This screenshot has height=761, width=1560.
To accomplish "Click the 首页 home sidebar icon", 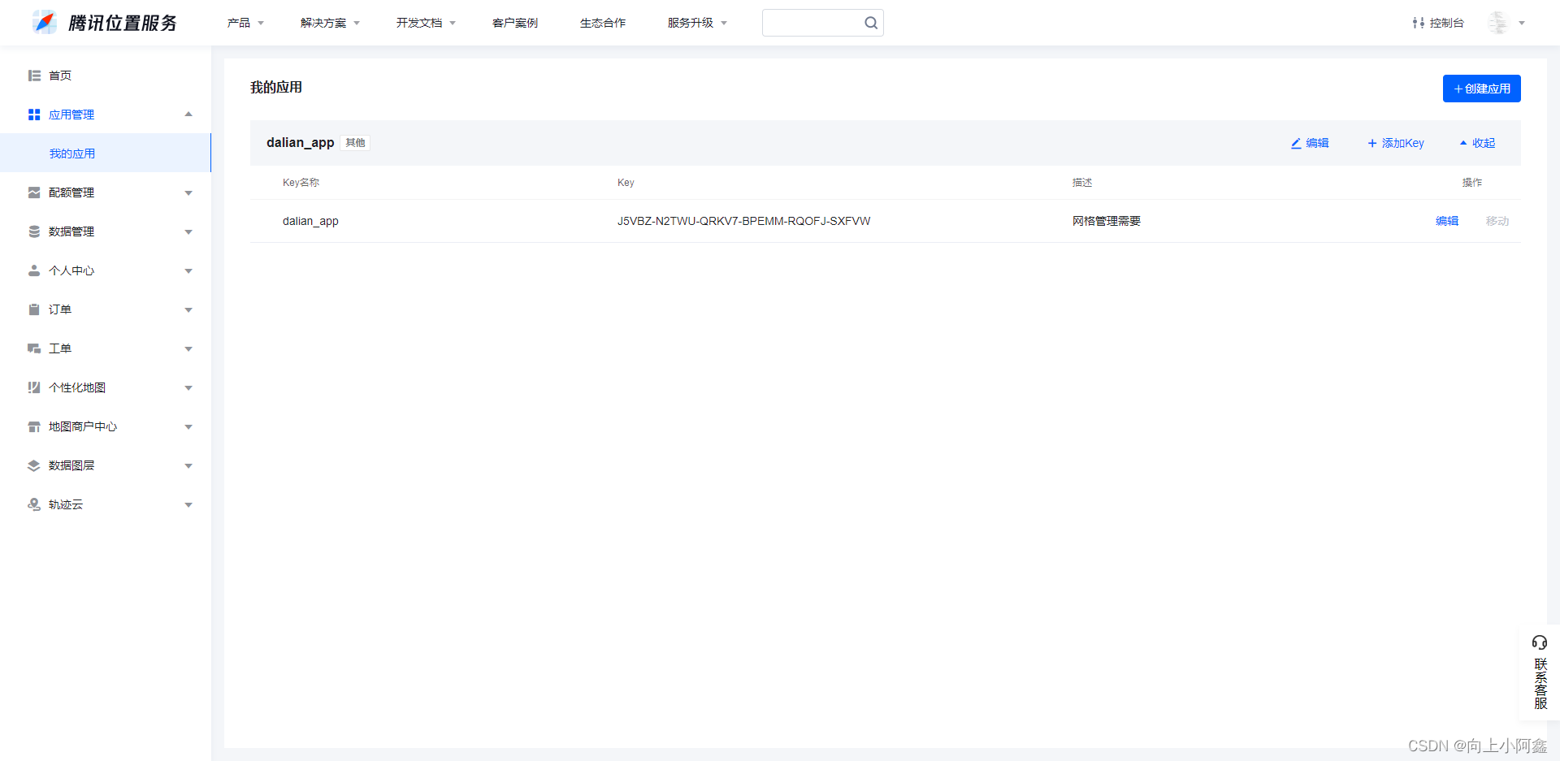I will click(34, 76).
